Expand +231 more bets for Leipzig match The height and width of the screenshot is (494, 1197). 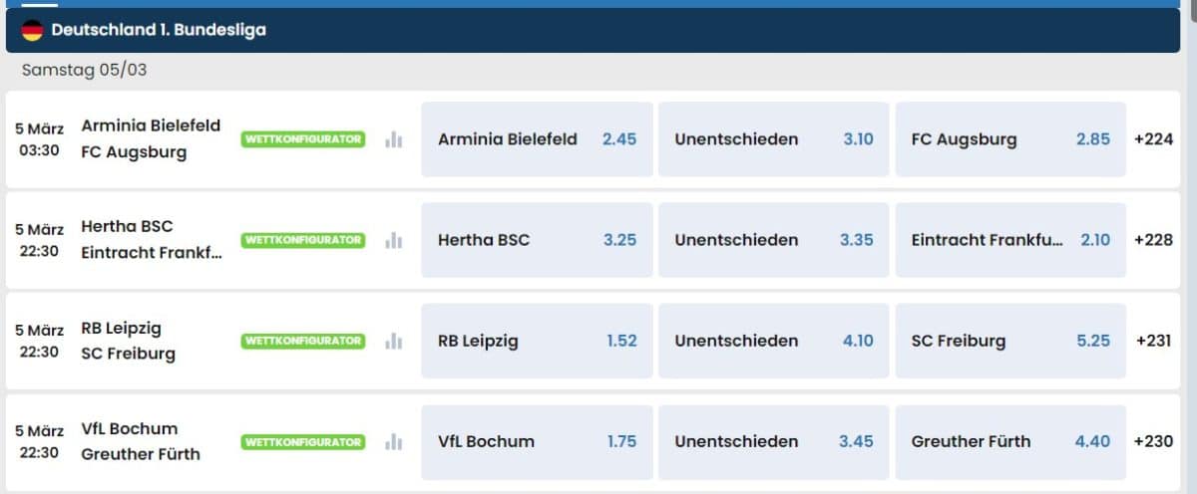(x=1153, y=341)
